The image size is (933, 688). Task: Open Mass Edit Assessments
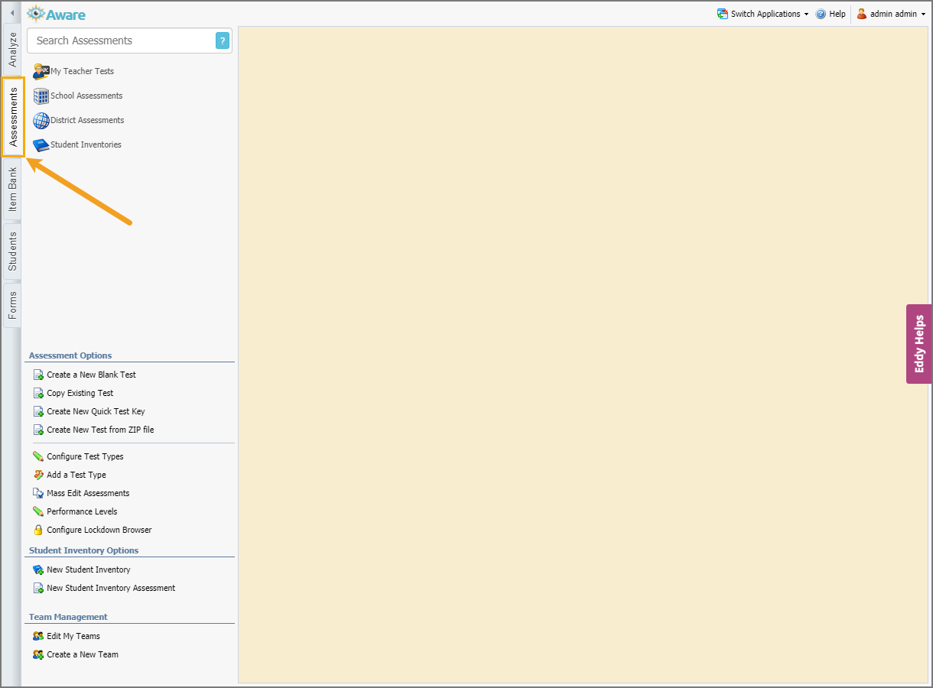pos(88,493)
